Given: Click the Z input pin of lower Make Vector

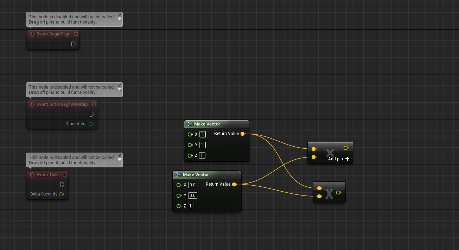Looking at the screenshot, I should pyautogui.click(x=179, y=206).
